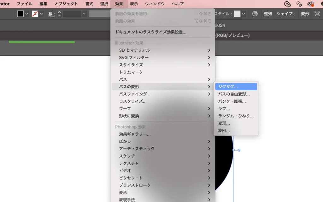
Task: Open the stroke color dropdown arrow
Action: [41, 14]
